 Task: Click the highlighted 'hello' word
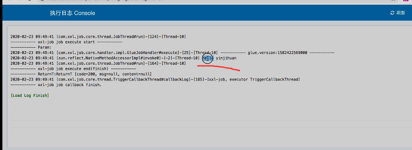pos(208,58)
